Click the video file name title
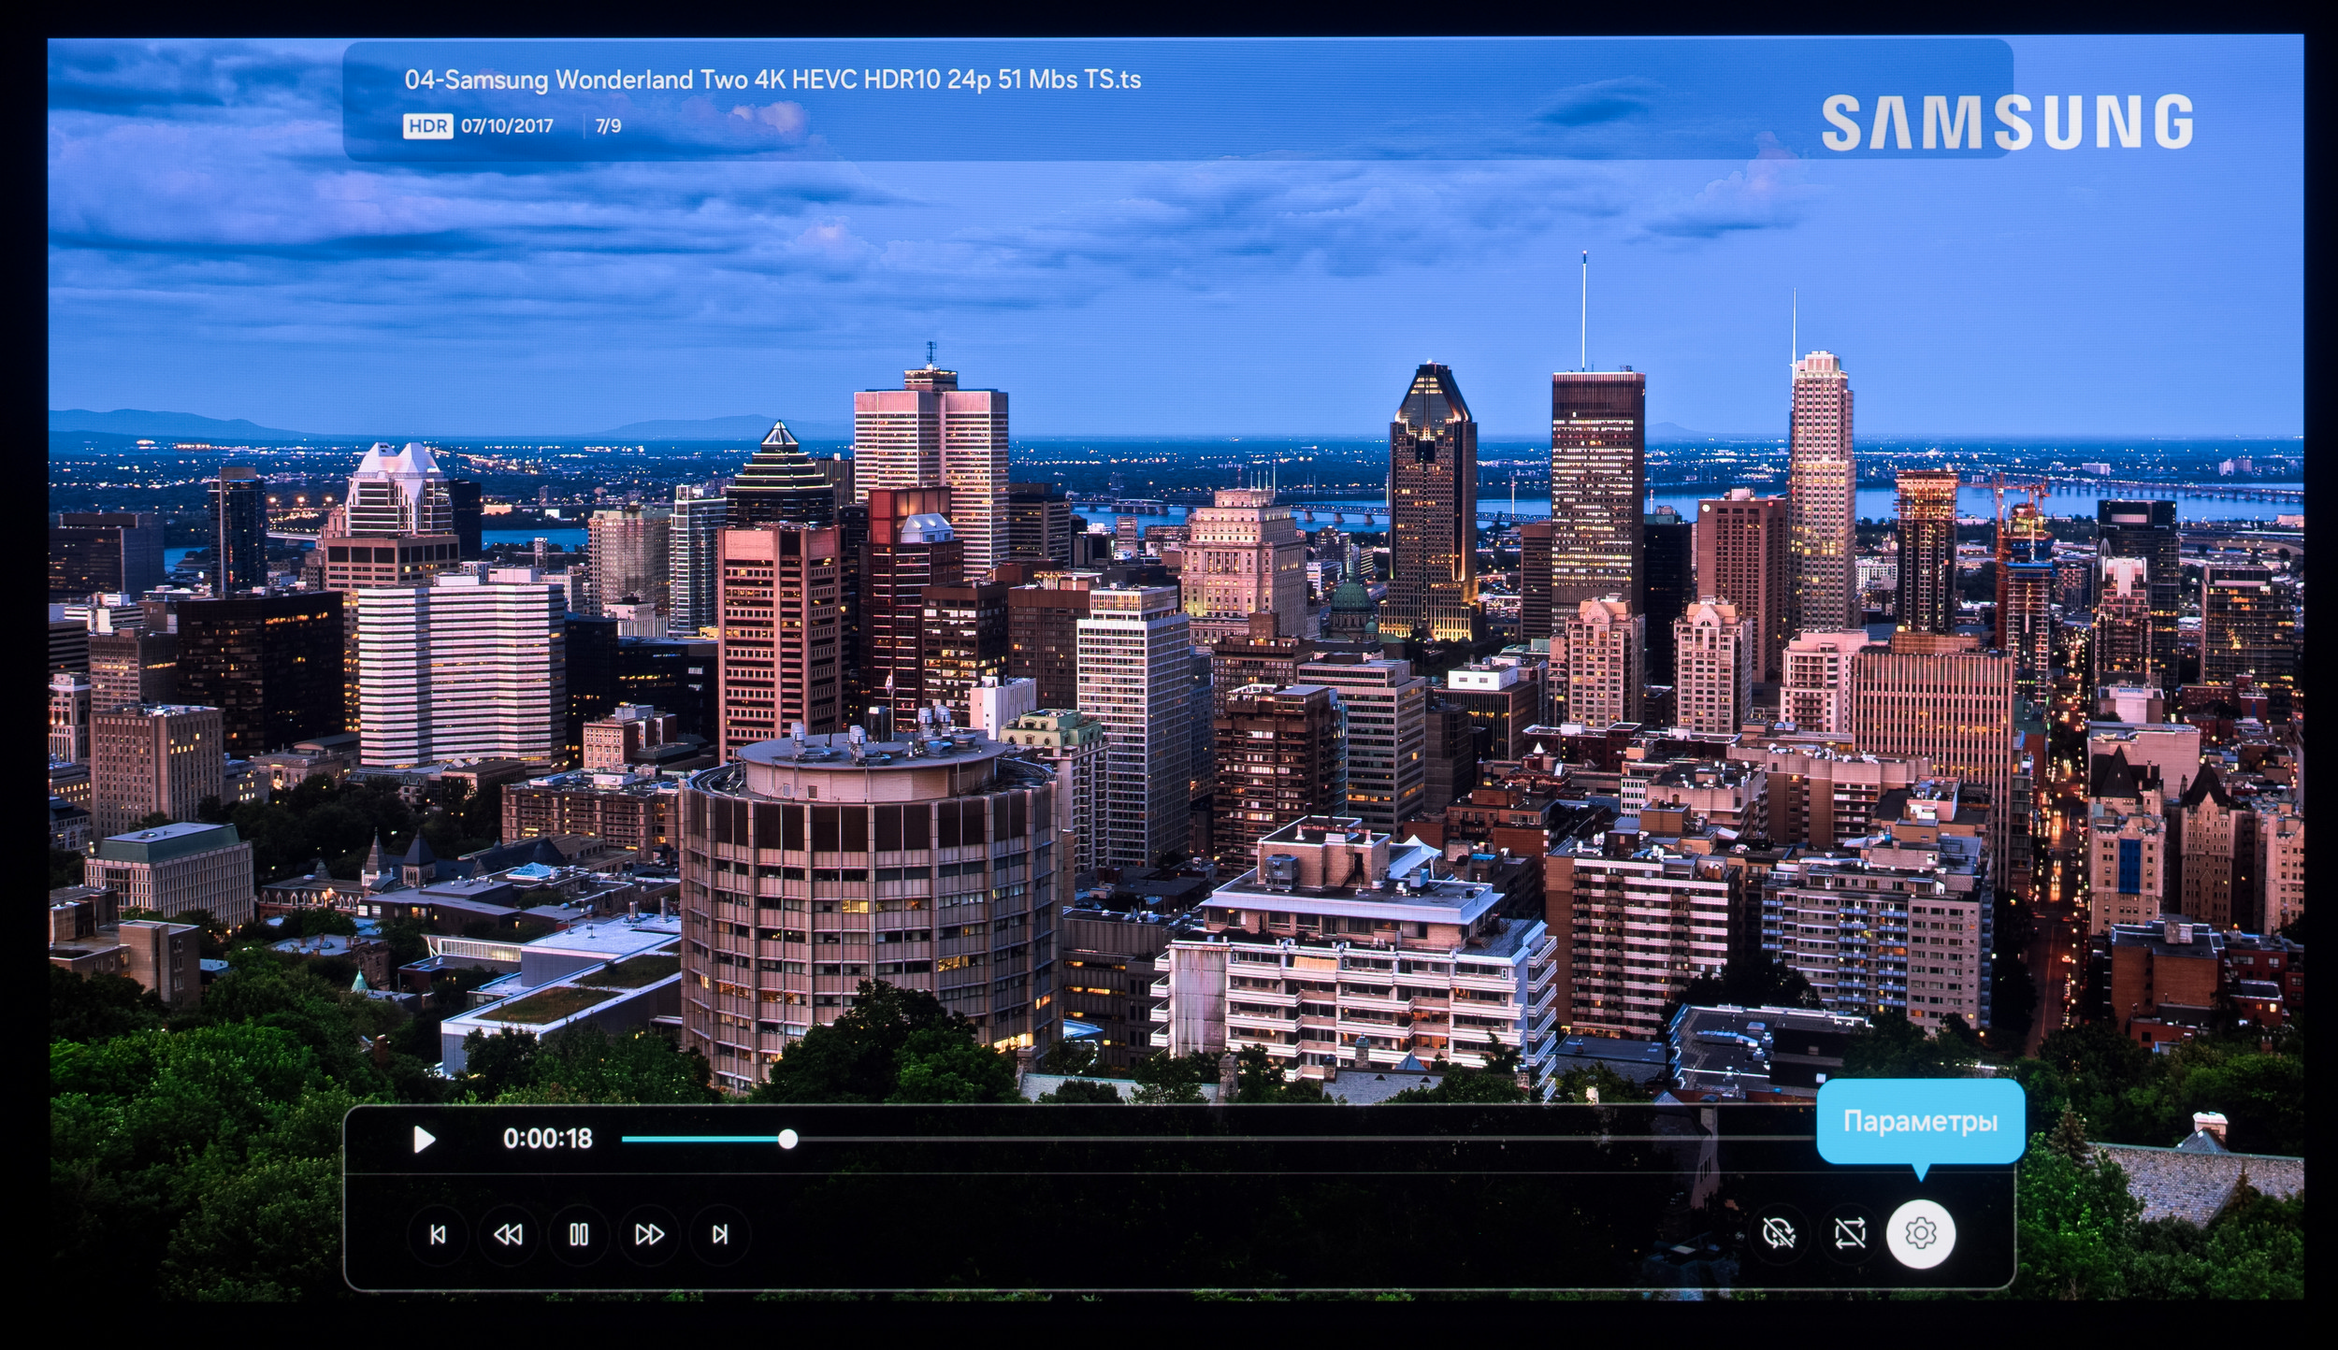 point(772,79)
